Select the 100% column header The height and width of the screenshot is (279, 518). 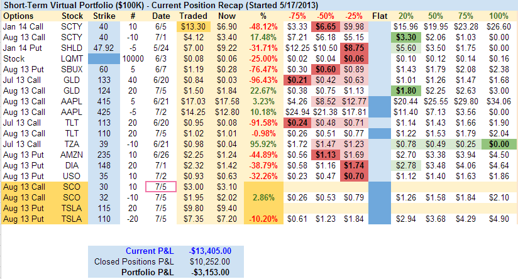pyautogui.click(x=499, y=15)
